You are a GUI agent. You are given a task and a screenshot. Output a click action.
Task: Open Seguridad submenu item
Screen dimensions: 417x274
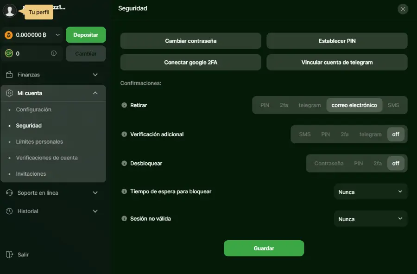pyautogui.click(x=29, y=126)
